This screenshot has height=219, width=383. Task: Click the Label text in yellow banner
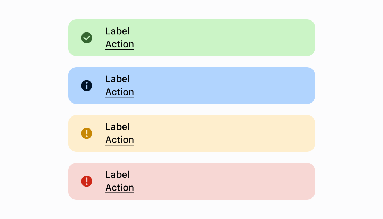(117, 127)
